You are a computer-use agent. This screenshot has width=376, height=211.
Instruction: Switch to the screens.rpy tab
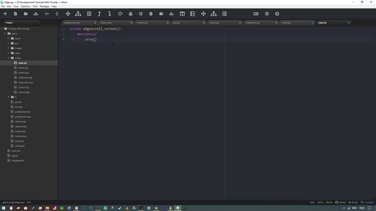(x=152, y=23)
